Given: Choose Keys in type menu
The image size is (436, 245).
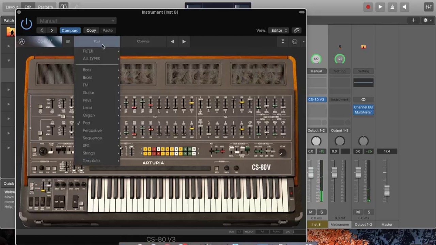Looking at the screenshot, I should click(x=97, y=100).
